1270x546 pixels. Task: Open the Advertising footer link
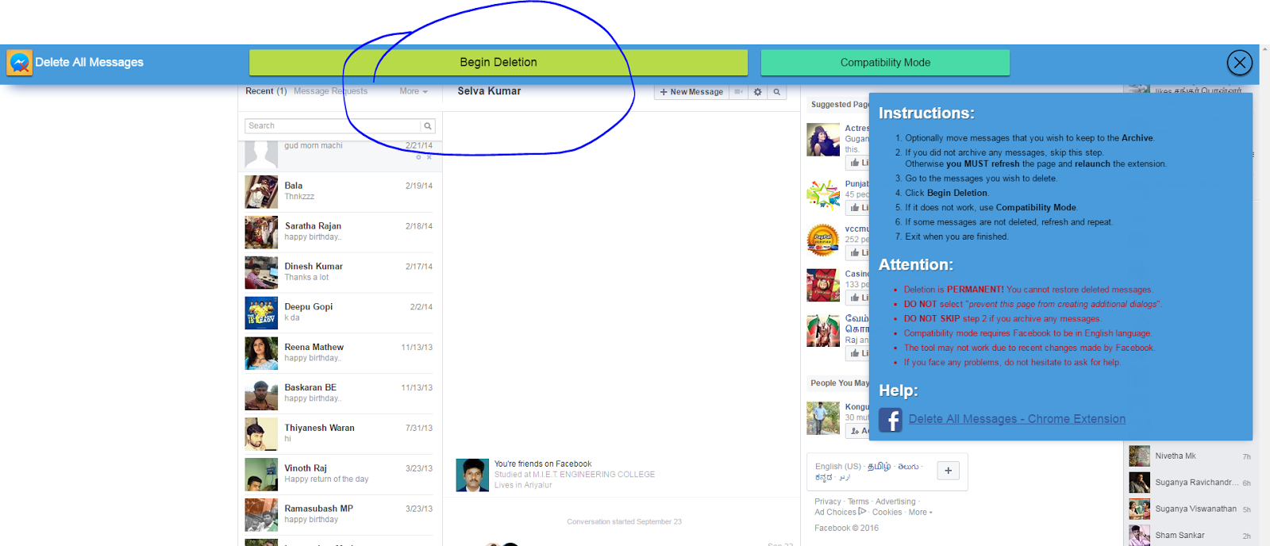coord(895,502)
